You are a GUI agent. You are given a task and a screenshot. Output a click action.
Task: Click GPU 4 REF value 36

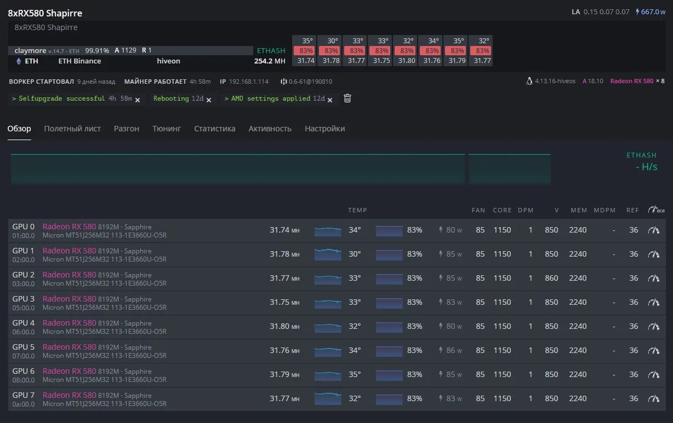pyautogui.click(x=634, y=326)
